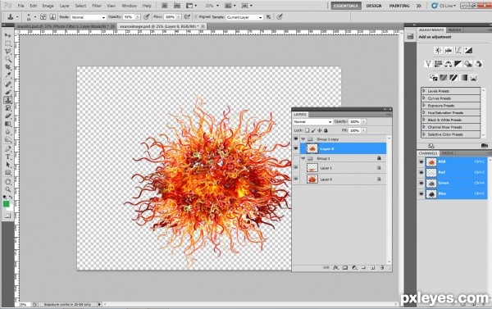Toggle visibility box of Group 1
The height and width of the screenshot is (309, 492).
coord(296,158)
